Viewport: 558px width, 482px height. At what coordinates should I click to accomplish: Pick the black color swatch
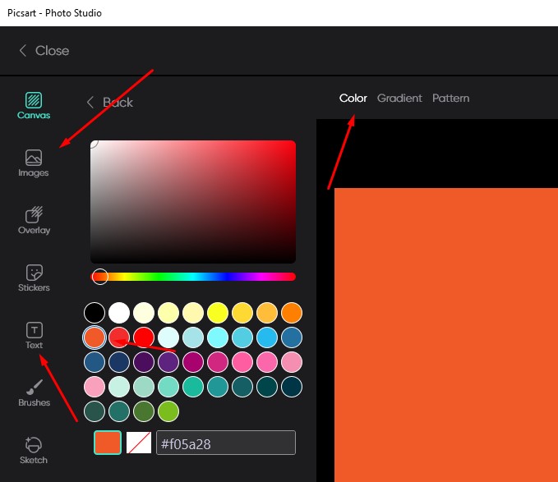95,313
